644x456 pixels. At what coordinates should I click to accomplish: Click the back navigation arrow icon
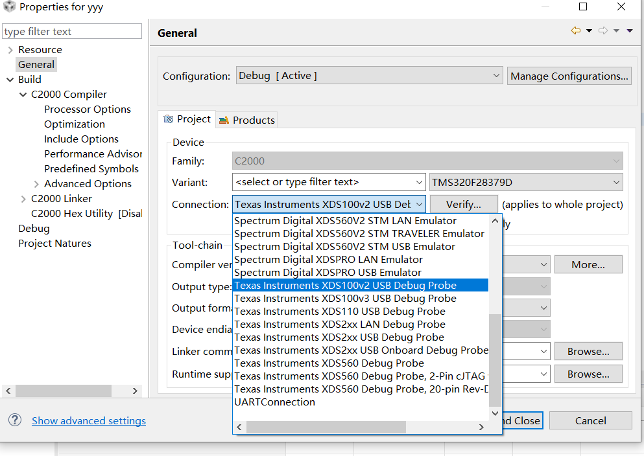[575, 31]
